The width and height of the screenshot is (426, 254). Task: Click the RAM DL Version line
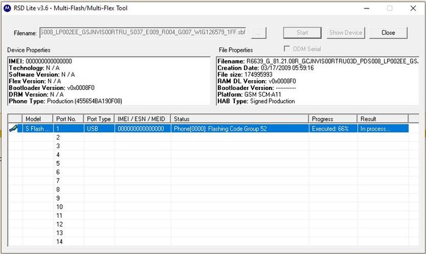click(x=257, y=81)
